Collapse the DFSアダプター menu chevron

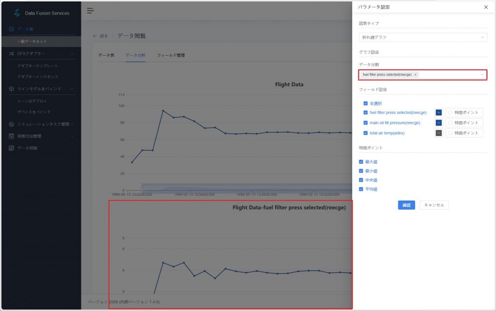[72, 53]
